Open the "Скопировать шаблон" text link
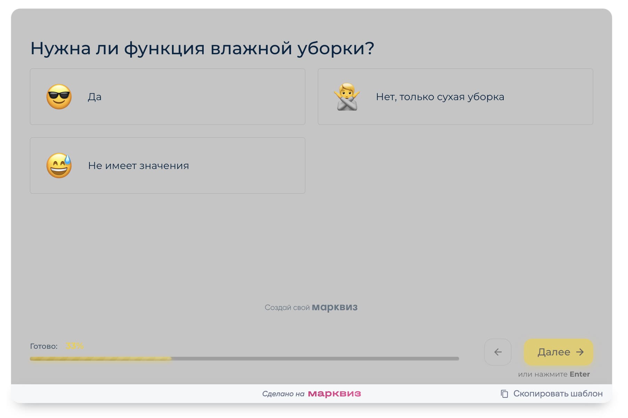Image resolution: width=628 pixels, height=418 pixels. coord(558,394)
